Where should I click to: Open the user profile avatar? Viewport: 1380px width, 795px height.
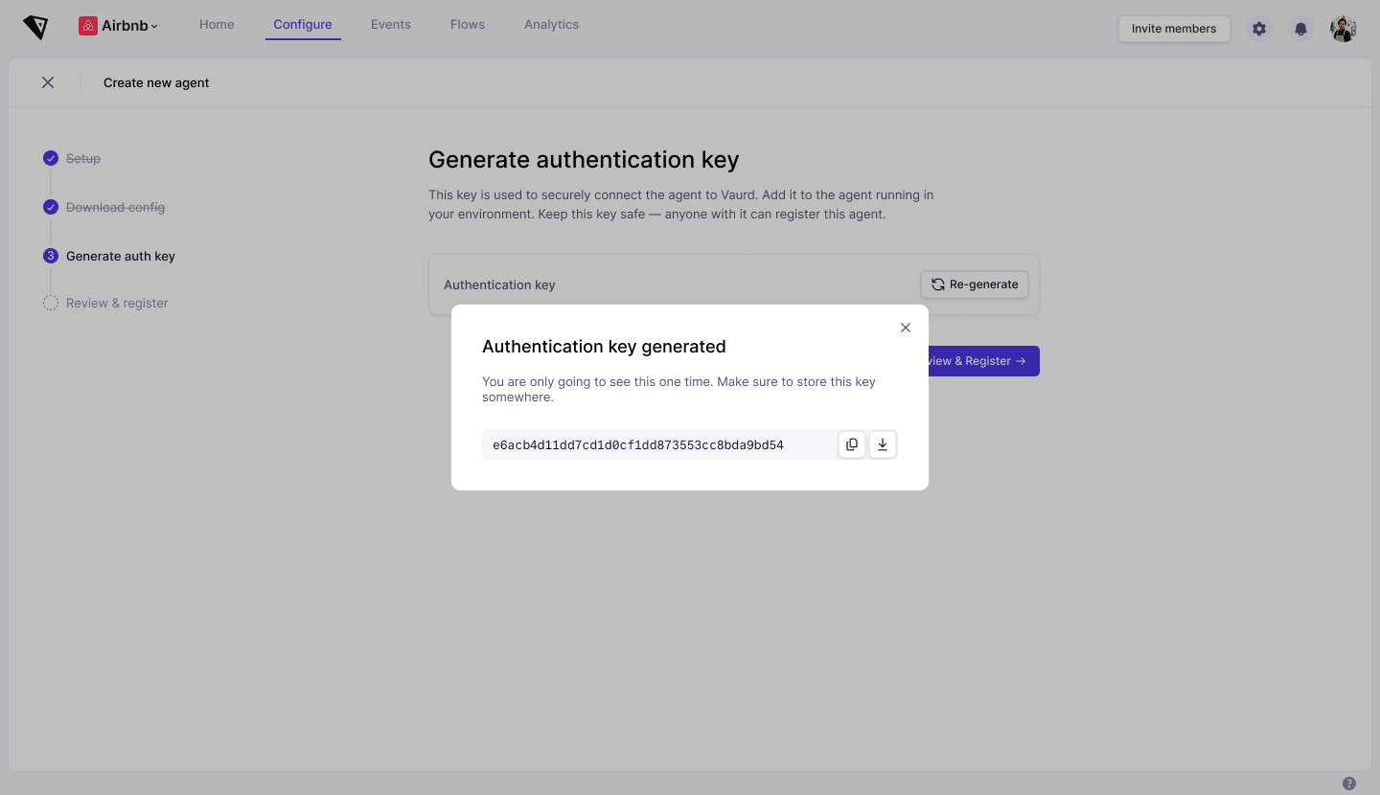[x=1344, y=29]
